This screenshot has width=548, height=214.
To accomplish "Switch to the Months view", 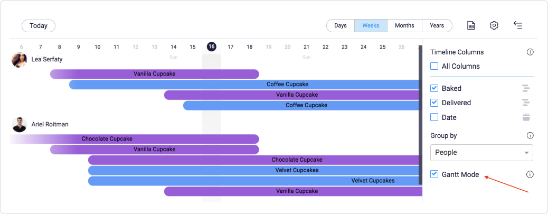I will tap(405, 25).
